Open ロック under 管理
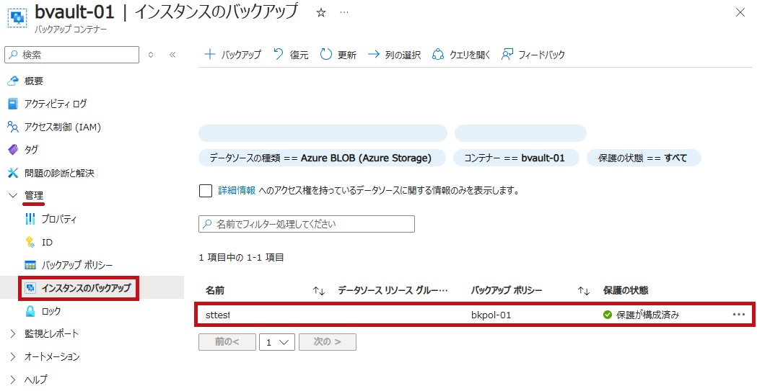The image size is (757, 391). (x=51, y=311)
